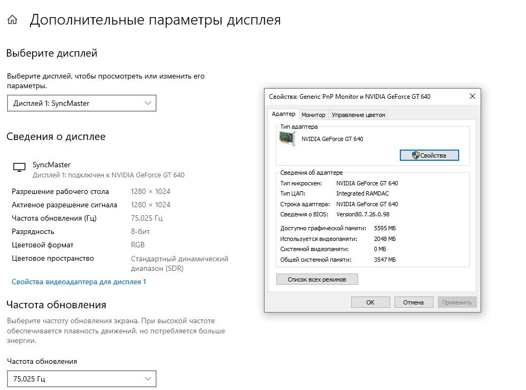Go to Settings home via house icon
This screenshot has width=526, height=390.
point(12,20)
